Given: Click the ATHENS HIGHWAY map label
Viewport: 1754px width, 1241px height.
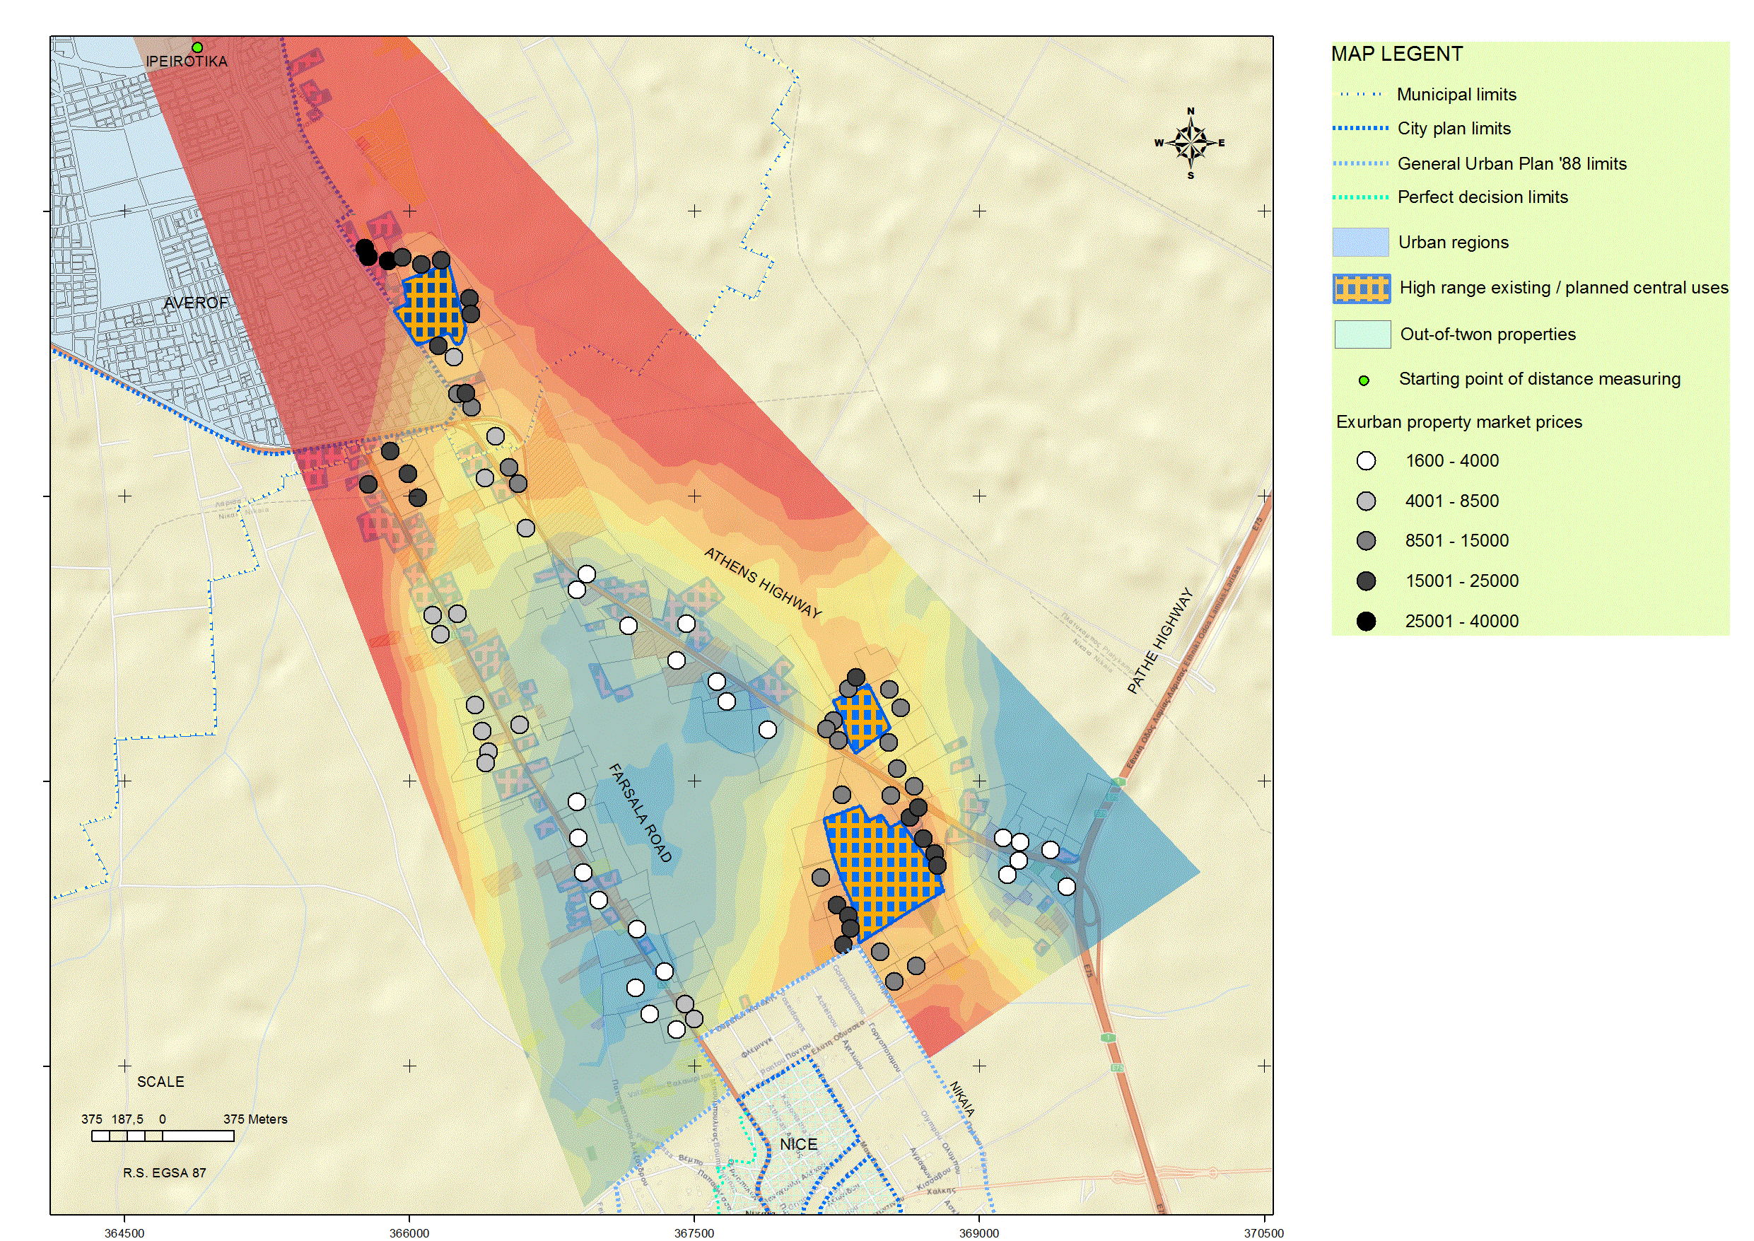Looking at the screenshot, I should 762,583.
